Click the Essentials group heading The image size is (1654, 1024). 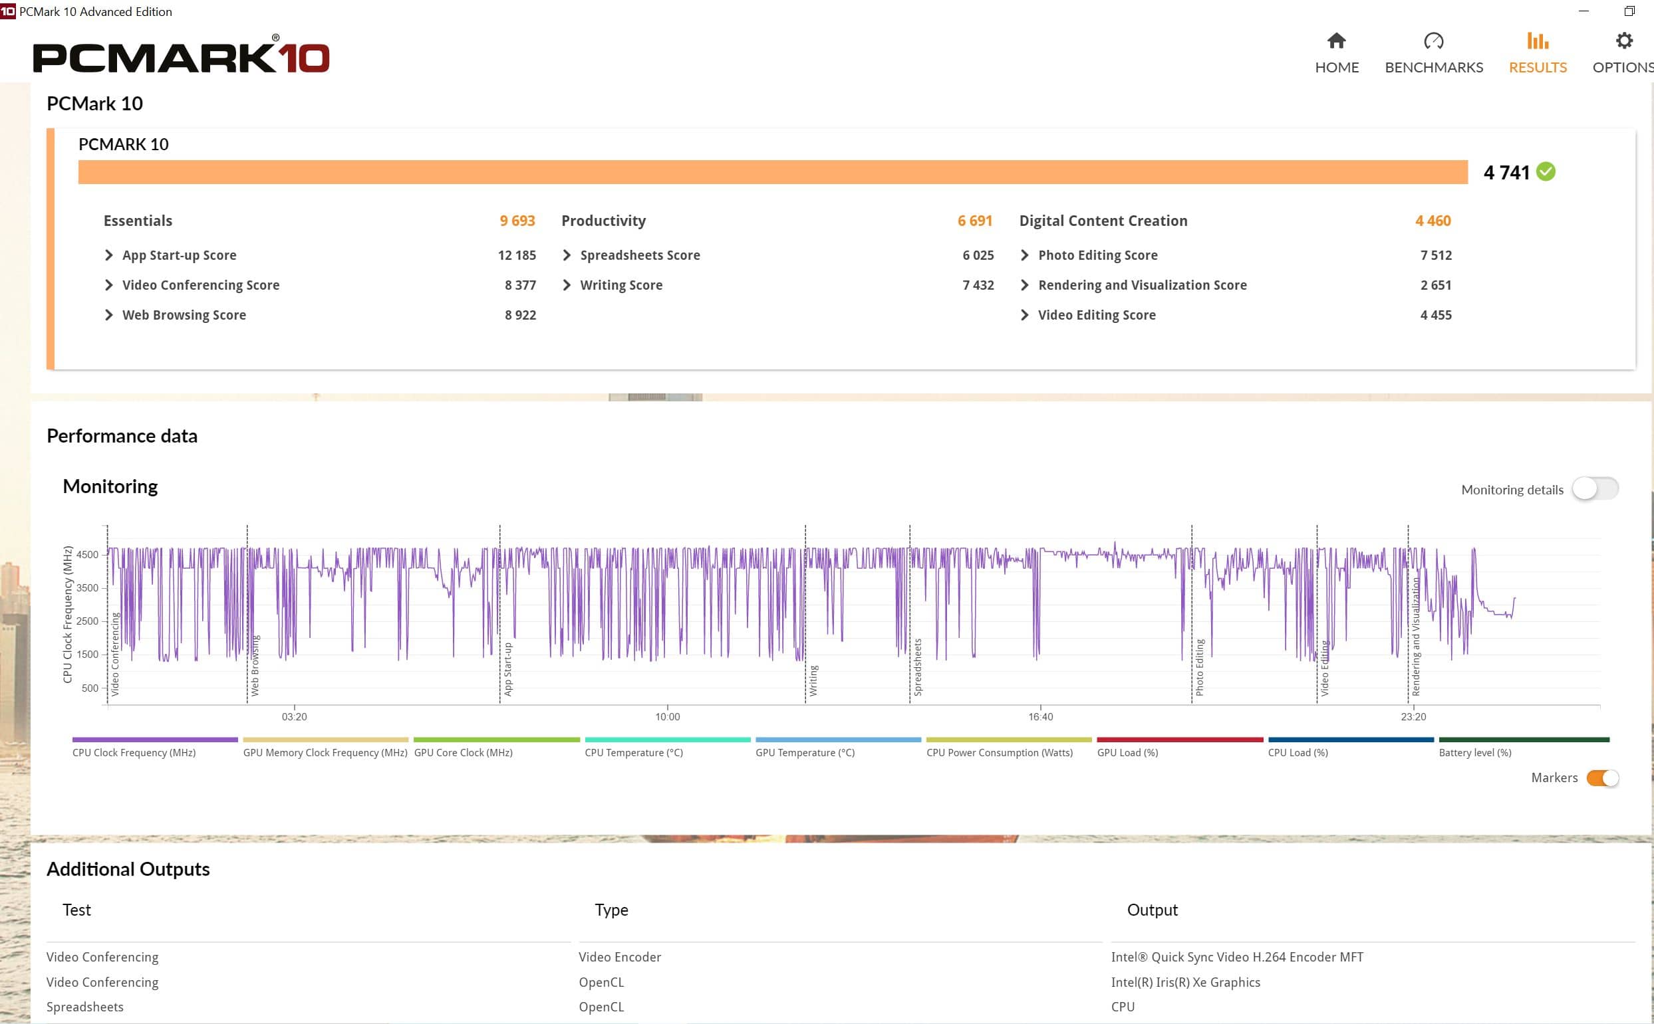138,221
